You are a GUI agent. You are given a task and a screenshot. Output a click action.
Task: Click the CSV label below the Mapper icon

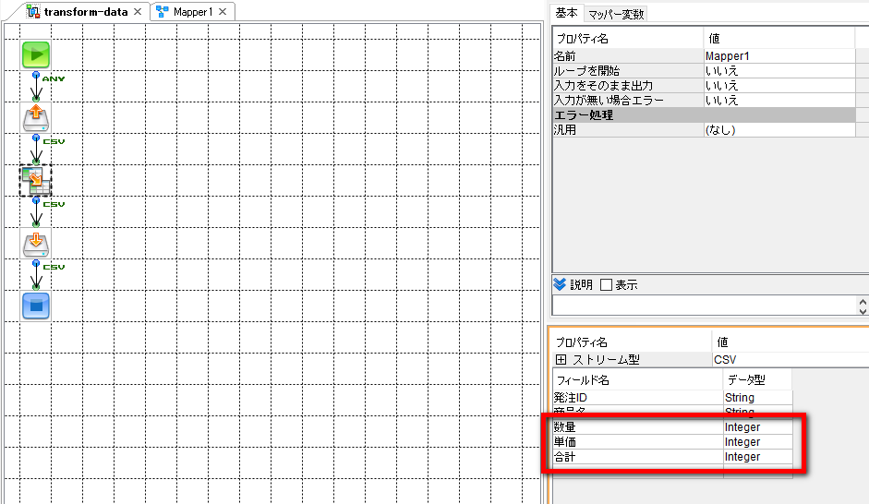pyautogui.click(x=54, y=204)
